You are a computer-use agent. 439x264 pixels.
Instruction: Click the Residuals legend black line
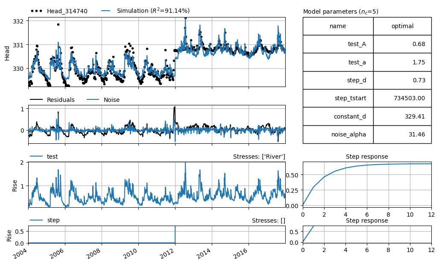coord(36,100)
